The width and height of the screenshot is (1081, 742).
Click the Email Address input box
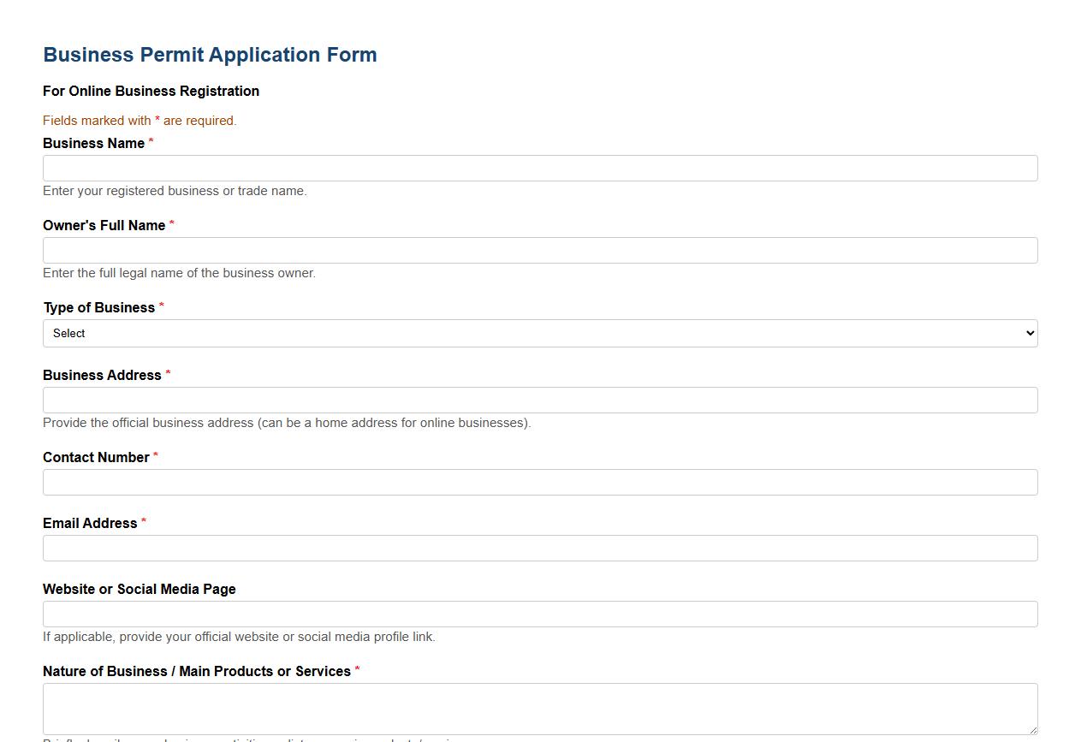coord(539,548)
